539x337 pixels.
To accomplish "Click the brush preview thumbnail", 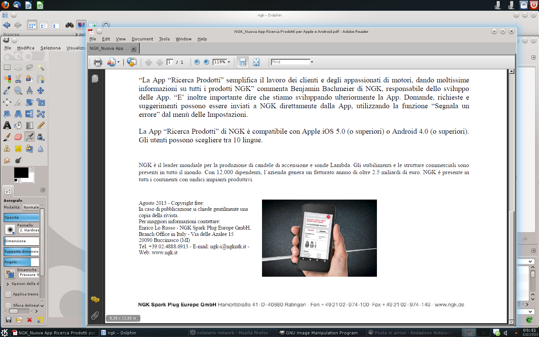I will (x=10, y=229).
